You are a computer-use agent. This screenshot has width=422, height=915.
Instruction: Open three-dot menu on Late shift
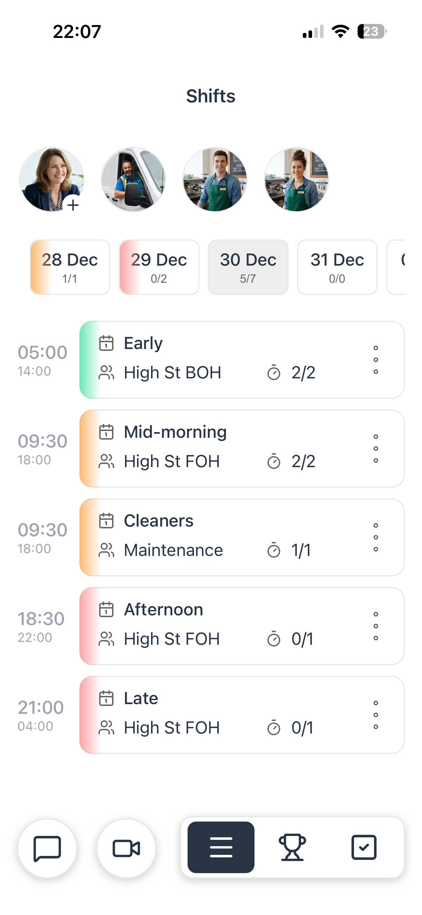point(375,715)
